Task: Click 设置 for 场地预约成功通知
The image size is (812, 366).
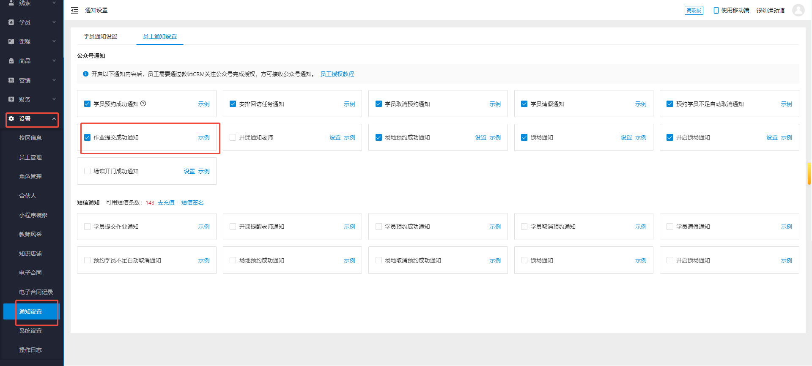Action: click(481, 137)
